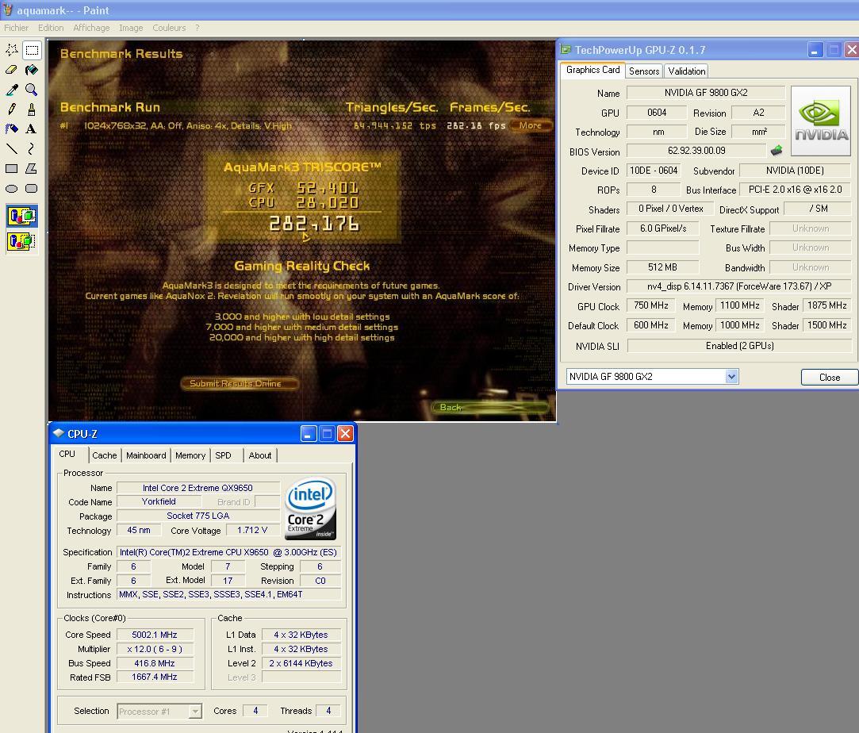
Task: Select the Graphics Card tab in GPU-Z
Action: (592, 70)
